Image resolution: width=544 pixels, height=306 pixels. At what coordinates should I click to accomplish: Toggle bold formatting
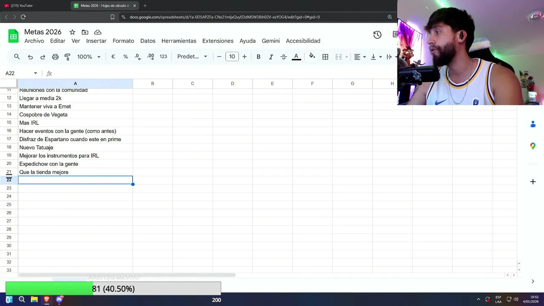tap(258, 57)
